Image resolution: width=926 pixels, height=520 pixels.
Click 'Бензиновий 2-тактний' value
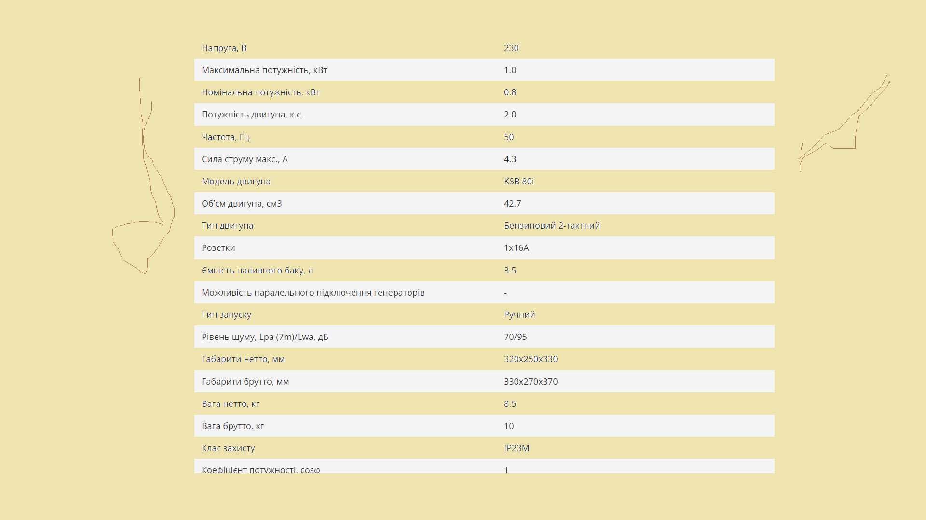[x=552, y=226]
